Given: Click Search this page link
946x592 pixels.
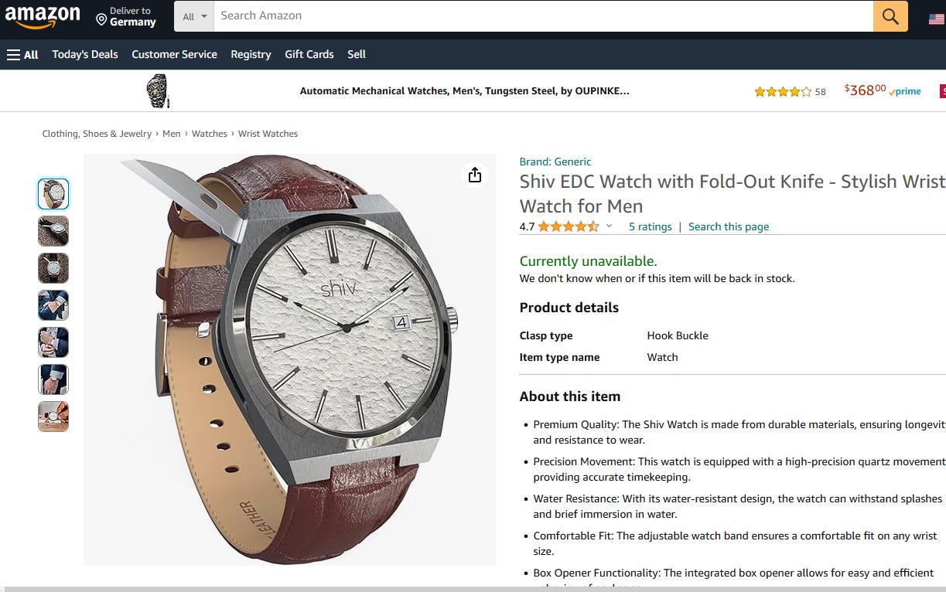Looking at the screenshot, I should [x=728, y=226].
